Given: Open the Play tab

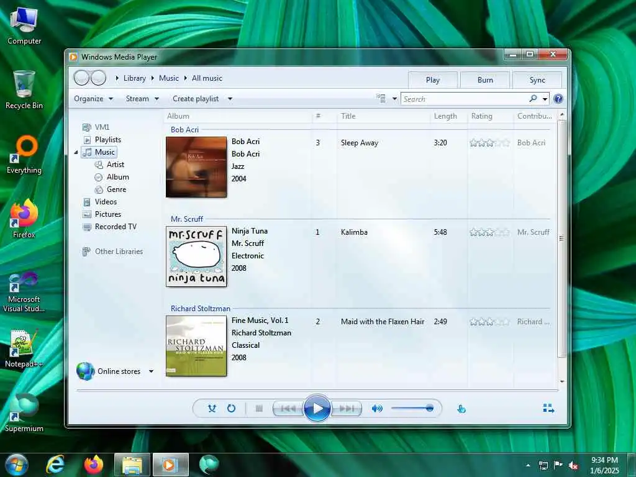Looking at the screenshot, I should tap(433, 80).
